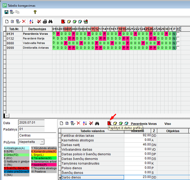Click the binoculars search icon in upper toolbar
The height and width of the screenshot is (180, 190).
tap(51, 22)
